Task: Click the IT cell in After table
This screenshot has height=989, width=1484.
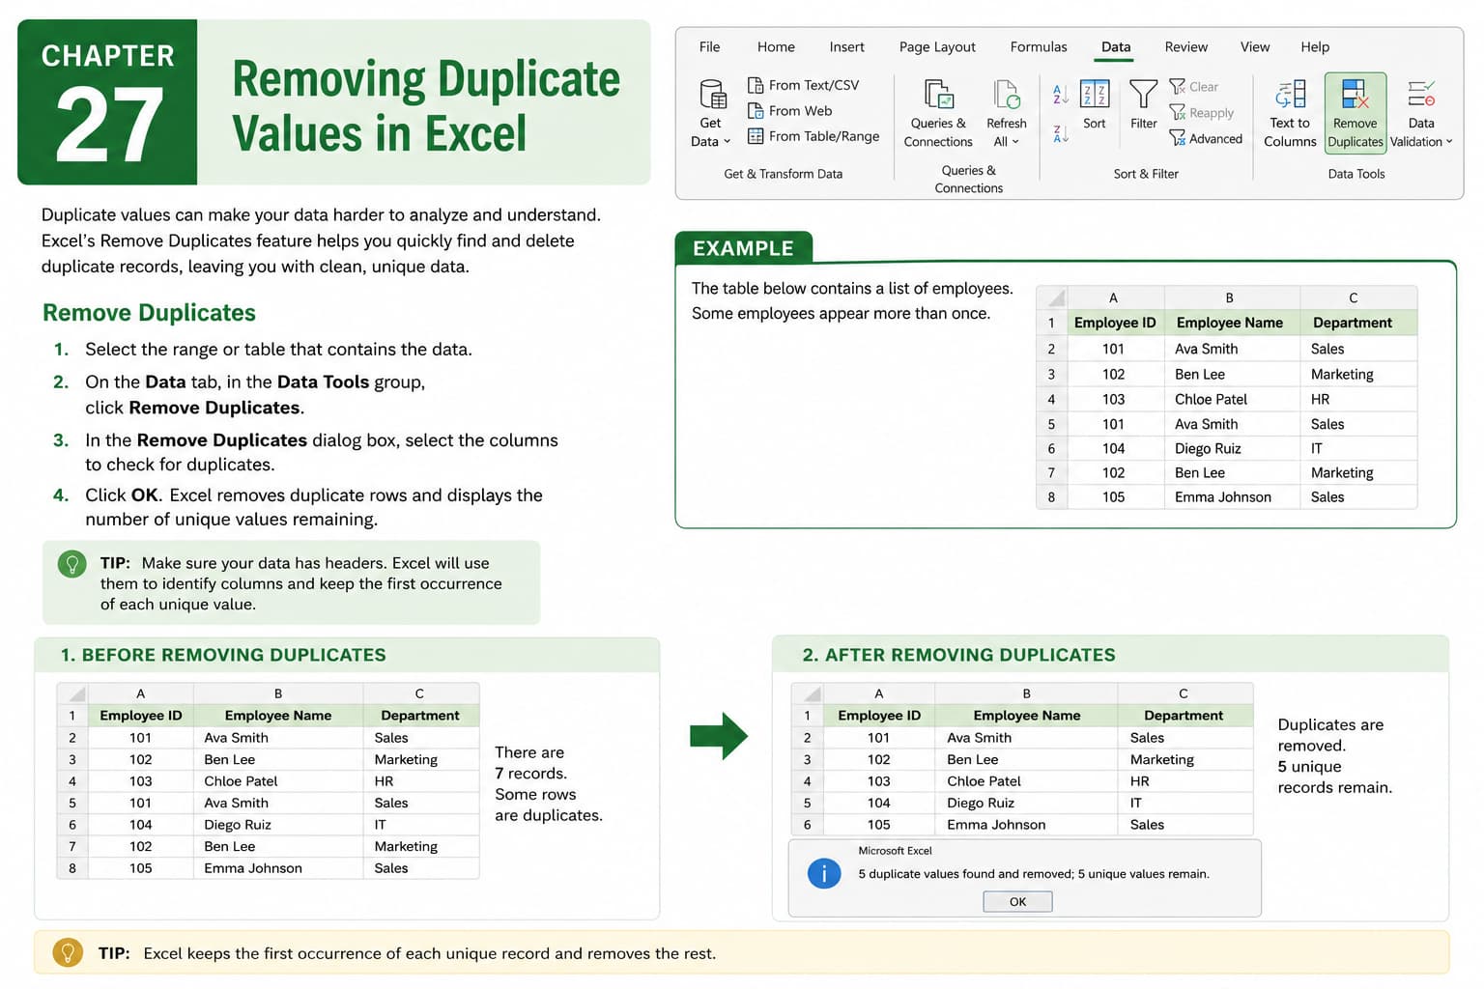Action: pyautogui.click(x=1185, y=803)
